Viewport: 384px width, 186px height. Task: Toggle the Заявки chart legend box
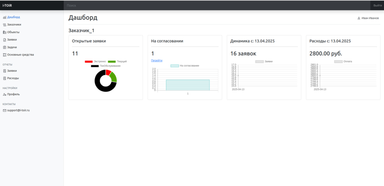[259, 62]
